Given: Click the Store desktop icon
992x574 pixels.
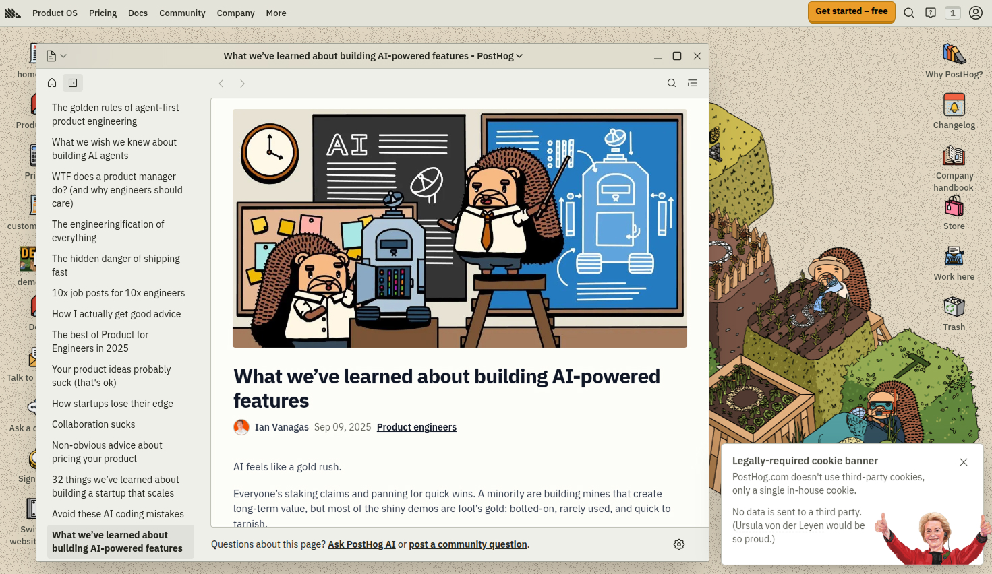Looking at the screenshot, I should [x=954, y=213].
